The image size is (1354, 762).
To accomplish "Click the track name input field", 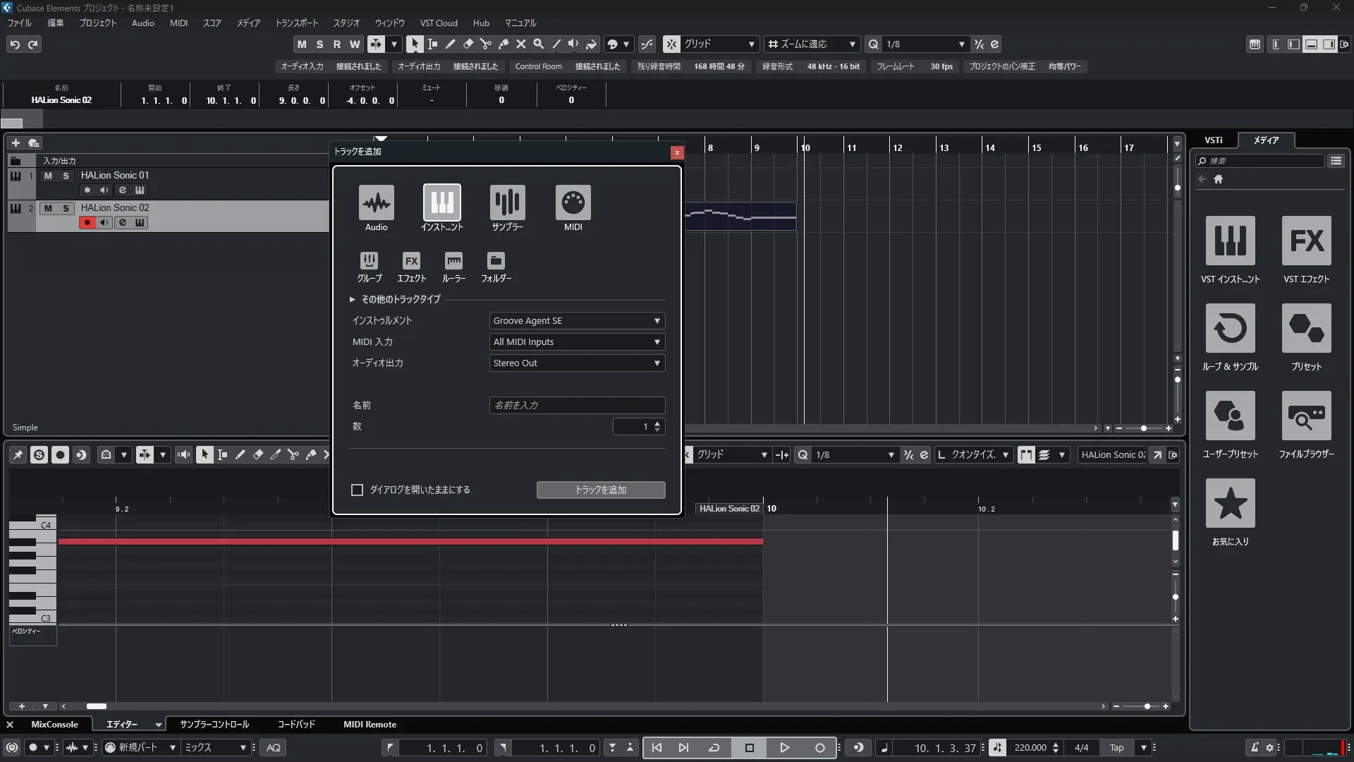I will coord(577,406).
